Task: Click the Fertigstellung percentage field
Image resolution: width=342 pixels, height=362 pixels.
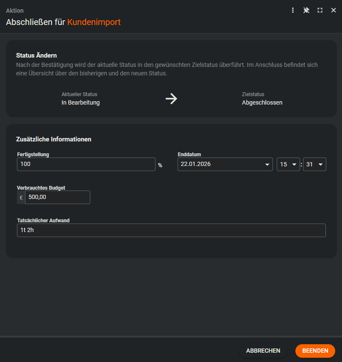Action: tap(86, 164)
